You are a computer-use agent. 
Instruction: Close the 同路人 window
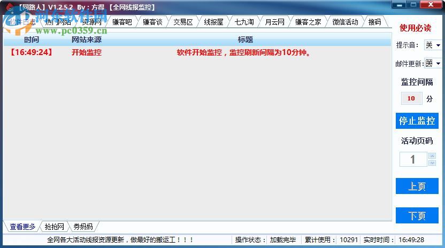click(431, 4)
